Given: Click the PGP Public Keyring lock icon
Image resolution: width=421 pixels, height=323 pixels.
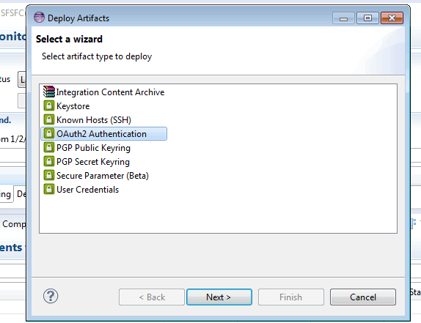Looking at the screenshot, I should [49, 147].
